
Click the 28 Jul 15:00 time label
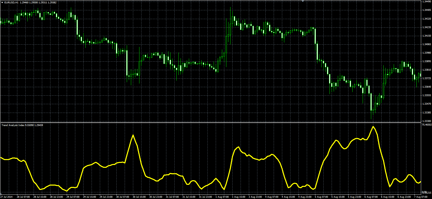click(40, 197)
